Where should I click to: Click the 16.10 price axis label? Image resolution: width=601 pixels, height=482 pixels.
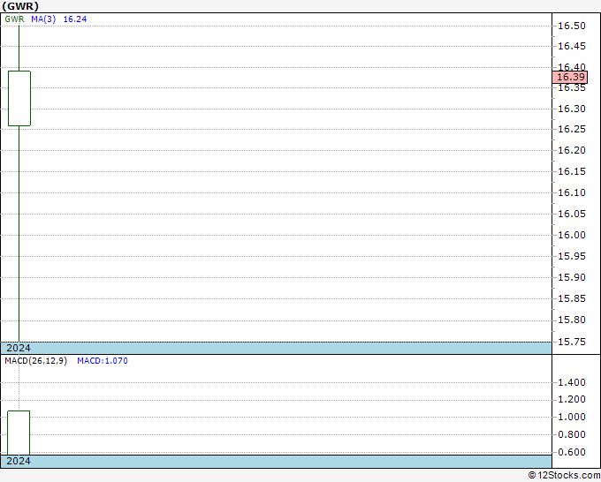572,193
